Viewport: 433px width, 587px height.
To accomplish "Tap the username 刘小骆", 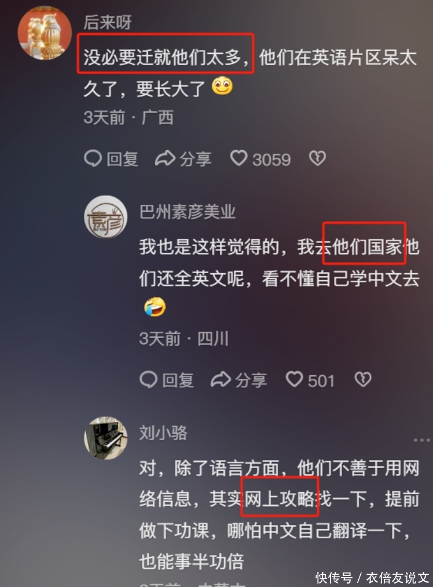I will coord(163,433).
